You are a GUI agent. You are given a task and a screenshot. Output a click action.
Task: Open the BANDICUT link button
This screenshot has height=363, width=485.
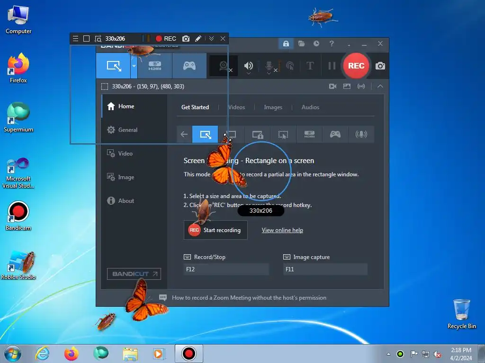pyautogui.click(x=134, y=274)
